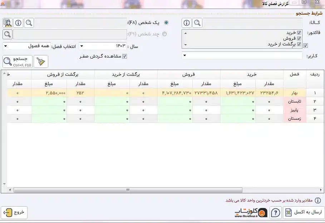Click the question mark help icon
This screenshot has height=223, width=325.
pyautogui.click(x=275, y=213)
